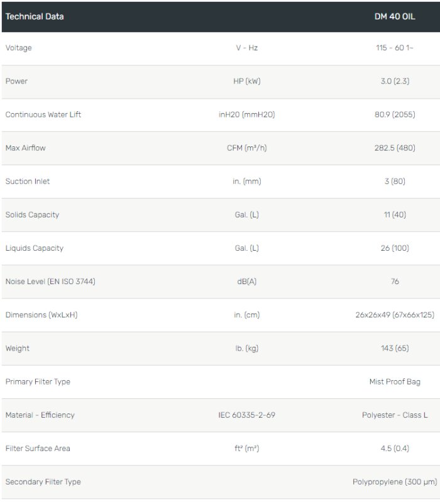Screen dimensions: 440x502
Task: Click the Technical Data header
Action: click(x=35, y=16)
